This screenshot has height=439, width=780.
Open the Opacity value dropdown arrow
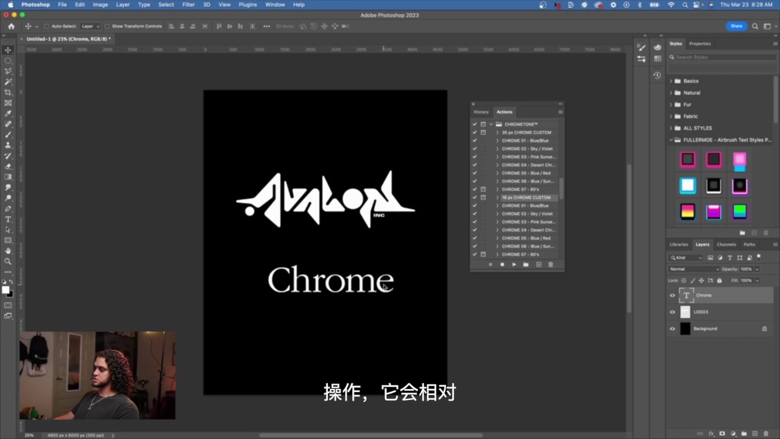[757, 269]
